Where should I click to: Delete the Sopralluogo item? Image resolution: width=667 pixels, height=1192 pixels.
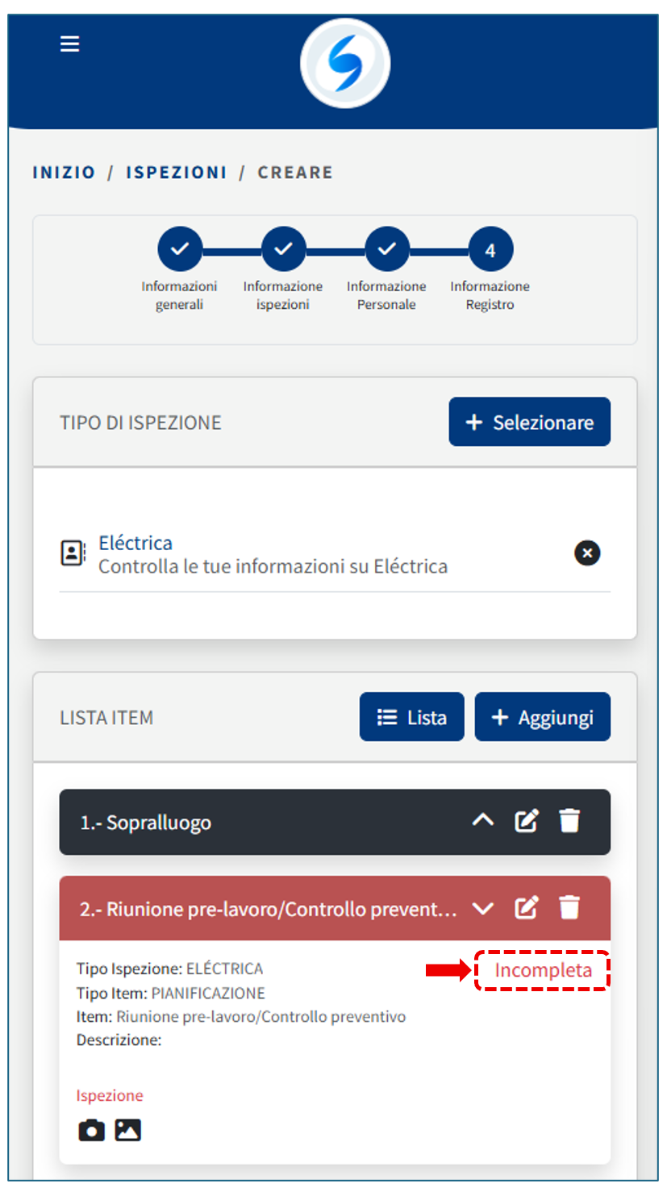[570, 822]
